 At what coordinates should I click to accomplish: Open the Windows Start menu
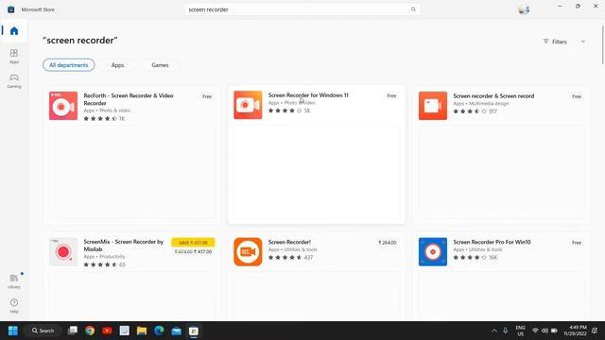(x=12, y=331)
